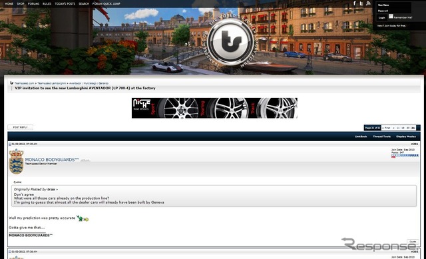Expand the Display Modes dropdown
This screenshot has height=259, width=426.
click(x=406, y=136)
